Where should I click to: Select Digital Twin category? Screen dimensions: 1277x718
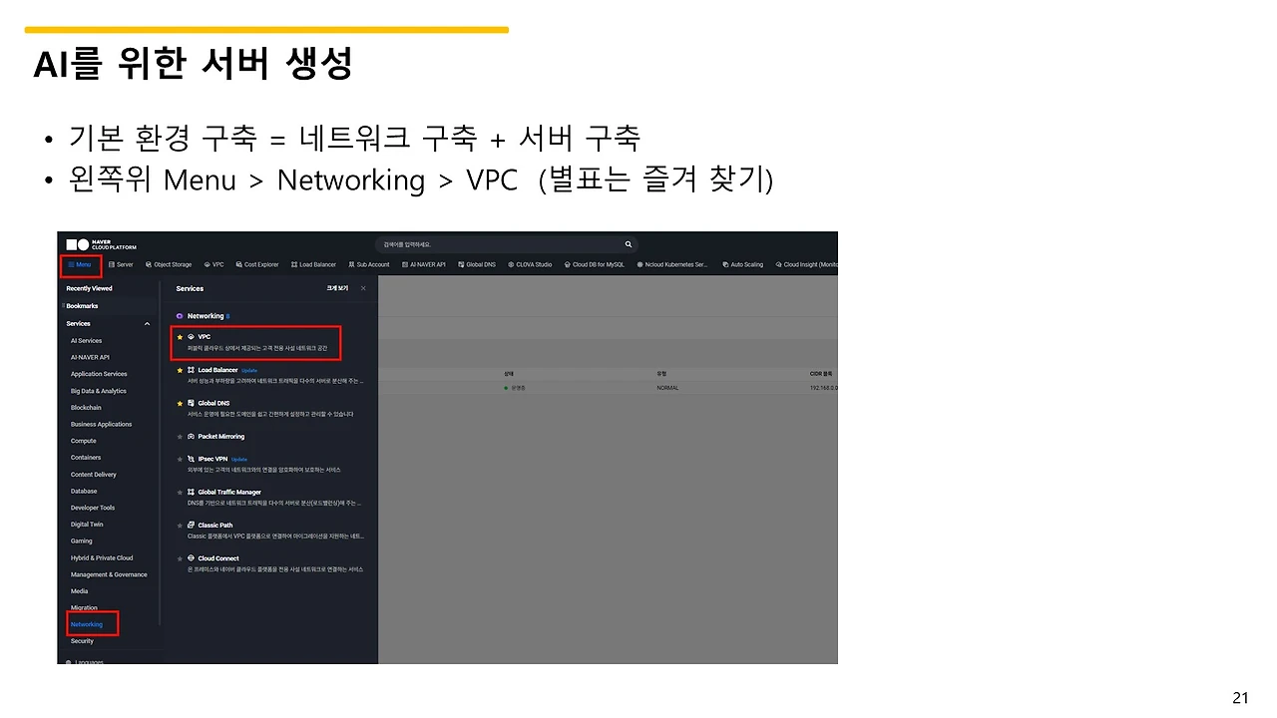point(87,525)
